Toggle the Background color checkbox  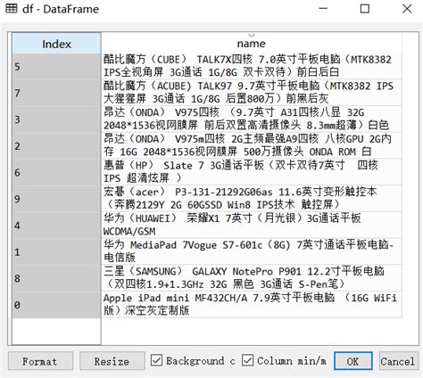click(x=157, y=360)
